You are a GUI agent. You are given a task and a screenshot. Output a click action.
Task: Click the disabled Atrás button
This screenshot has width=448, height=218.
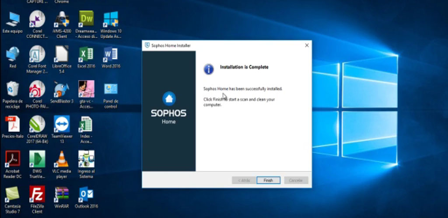(244, 180)
